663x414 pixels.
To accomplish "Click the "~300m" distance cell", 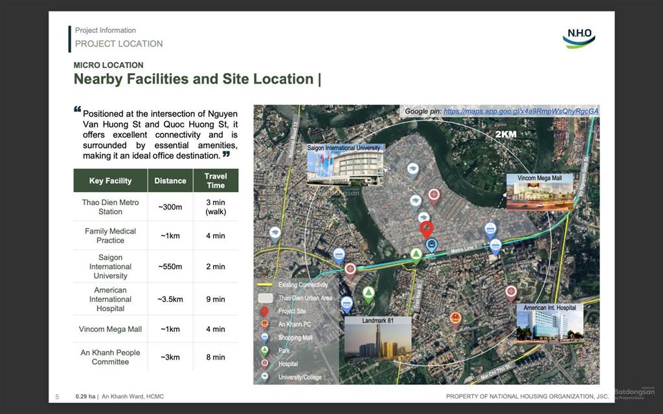I will pos(170,207).
